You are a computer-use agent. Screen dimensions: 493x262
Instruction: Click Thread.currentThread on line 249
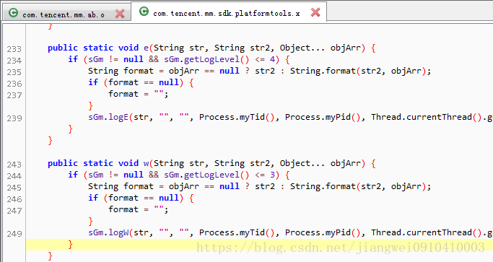(422, 232)
